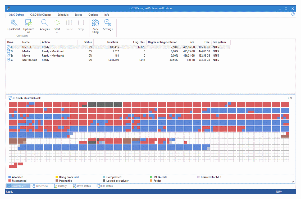
Task: Sort by the Frag. files column header
Action: tap(133, 42)
